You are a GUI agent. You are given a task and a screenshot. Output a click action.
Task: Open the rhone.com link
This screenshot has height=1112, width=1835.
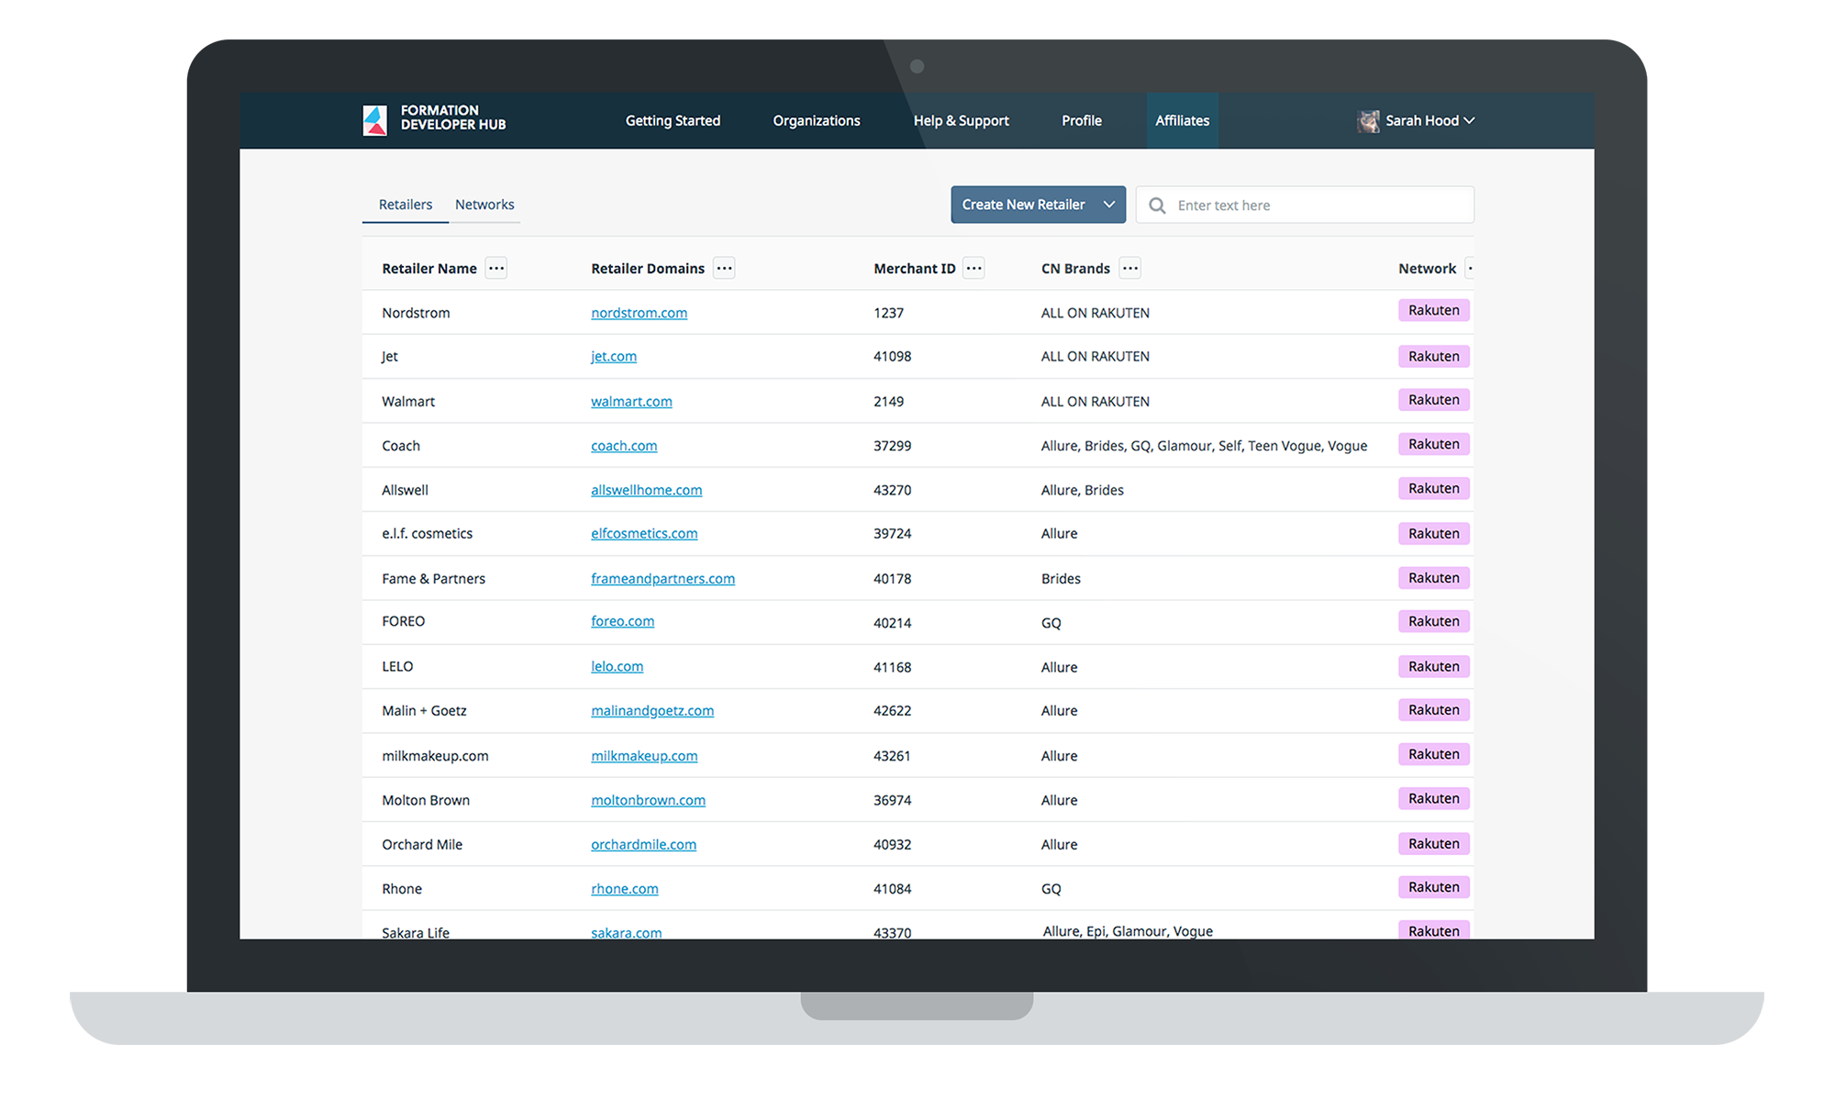(x=624, y=888)
